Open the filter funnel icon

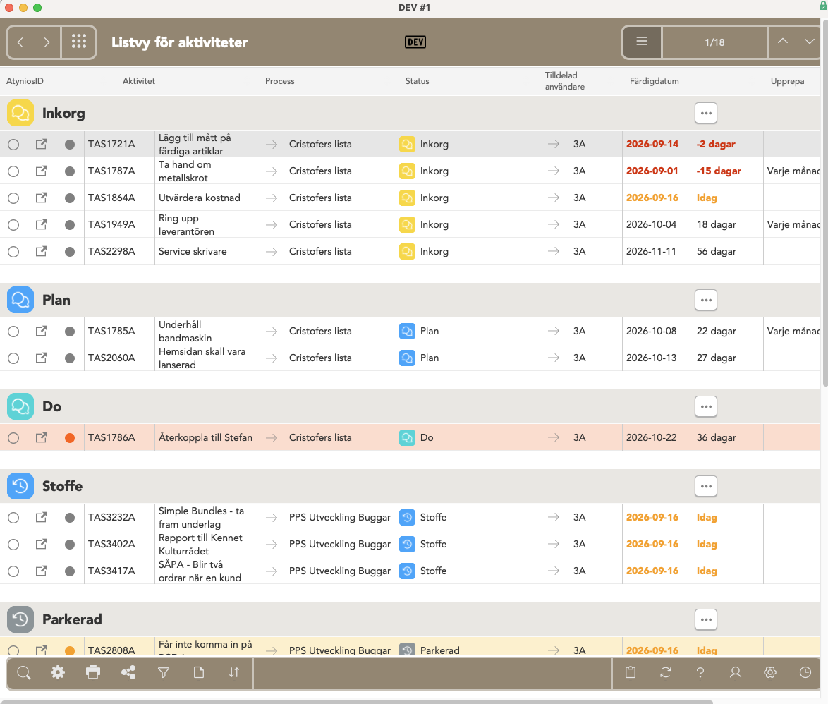point(164,672)
